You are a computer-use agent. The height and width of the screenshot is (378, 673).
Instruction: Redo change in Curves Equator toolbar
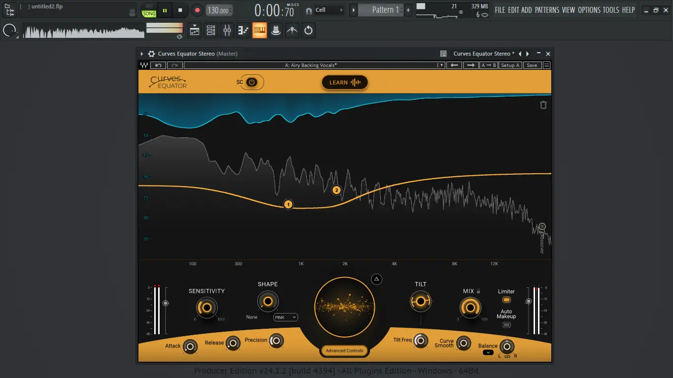coord(174,65)
